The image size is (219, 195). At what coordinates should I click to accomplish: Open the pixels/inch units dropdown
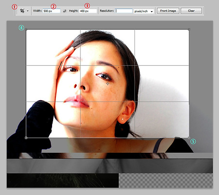[x=144, y=11]
